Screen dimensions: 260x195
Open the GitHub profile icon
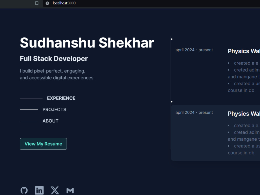click(24, 190)
